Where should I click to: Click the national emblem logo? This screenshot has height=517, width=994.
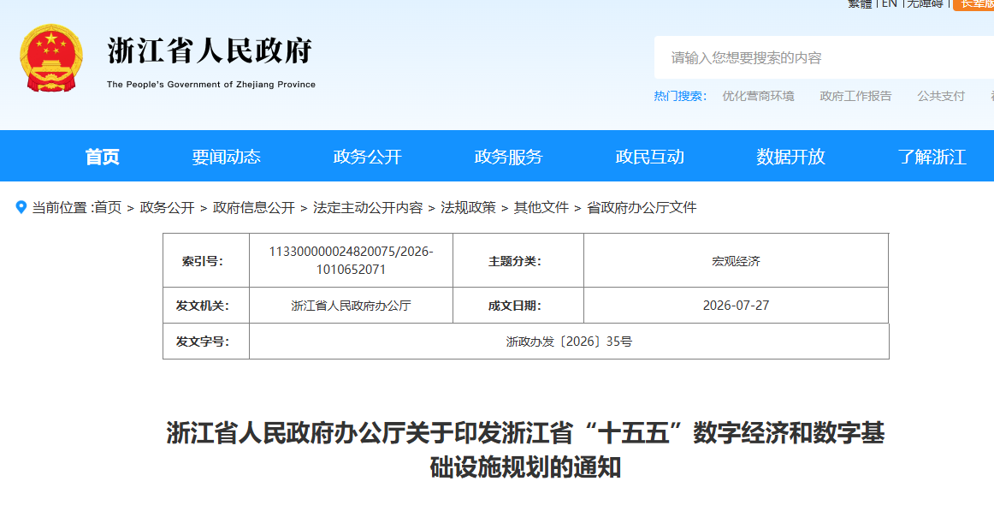pos(51,58)
